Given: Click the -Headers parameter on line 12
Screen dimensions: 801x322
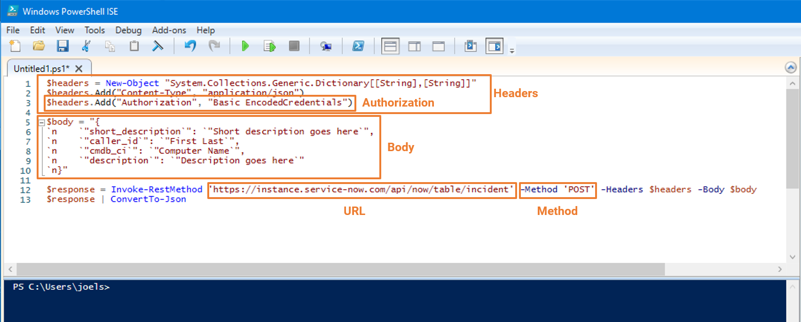Looking at the screenshot, I should [x=622, y=189].
